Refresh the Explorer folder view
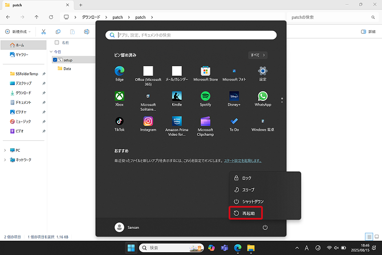Screen dimensions: 382x255 point(51,17)
